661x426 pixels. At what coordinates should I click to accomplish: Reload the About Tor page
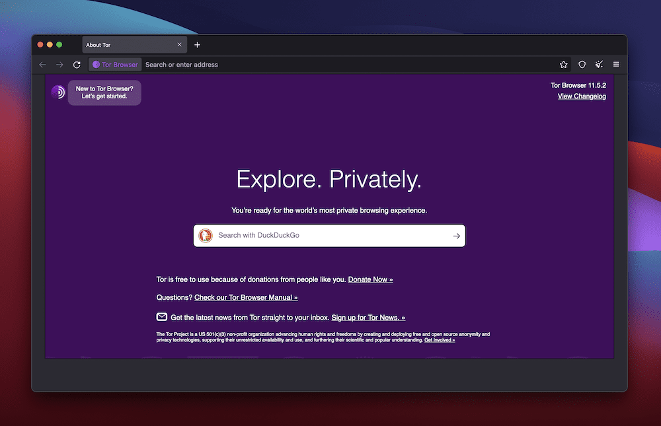coord(76,64)
